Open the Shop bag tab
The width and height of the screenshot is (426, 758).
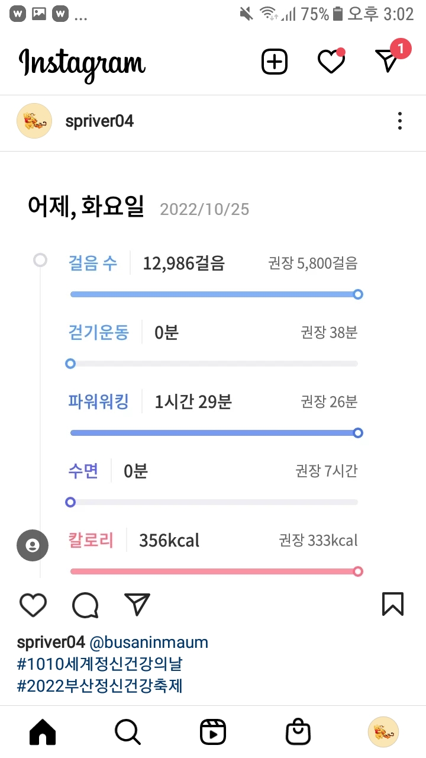[x=298, y=733]
